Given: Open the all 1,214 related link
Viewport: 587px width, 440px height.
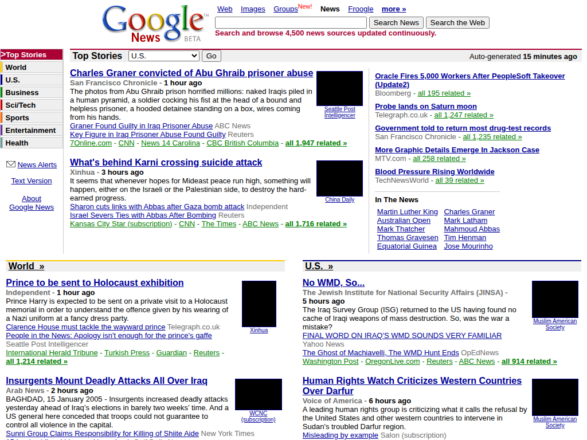Looking at the screenshot, I should point(37,362).
